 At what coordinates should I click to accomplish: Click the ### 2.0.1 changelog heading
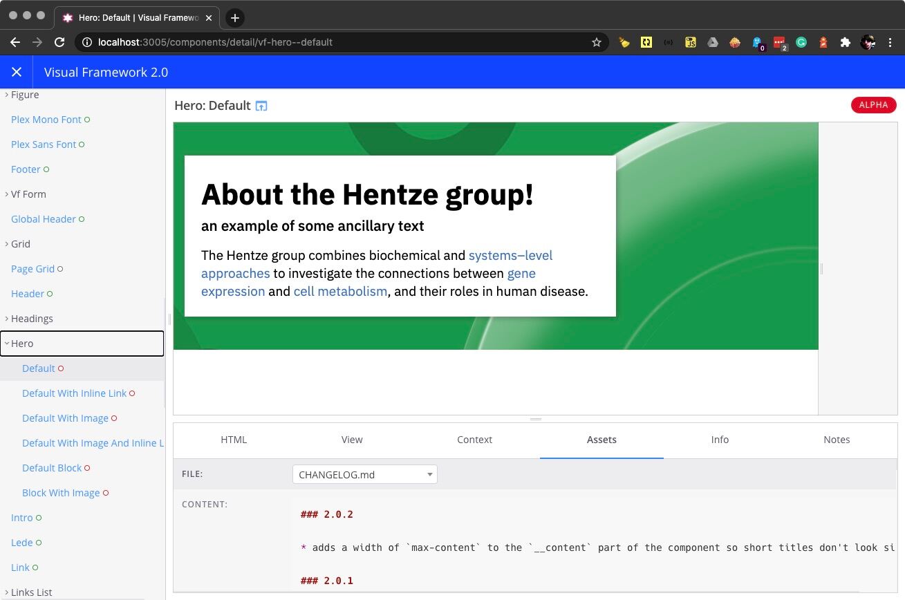coord(327,581)
